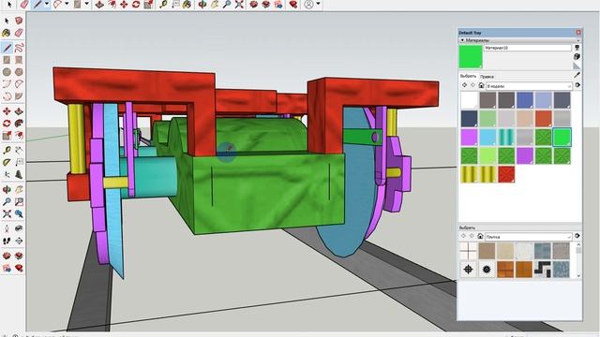Activate the Zoom Window tool

[x=19, y=202]
